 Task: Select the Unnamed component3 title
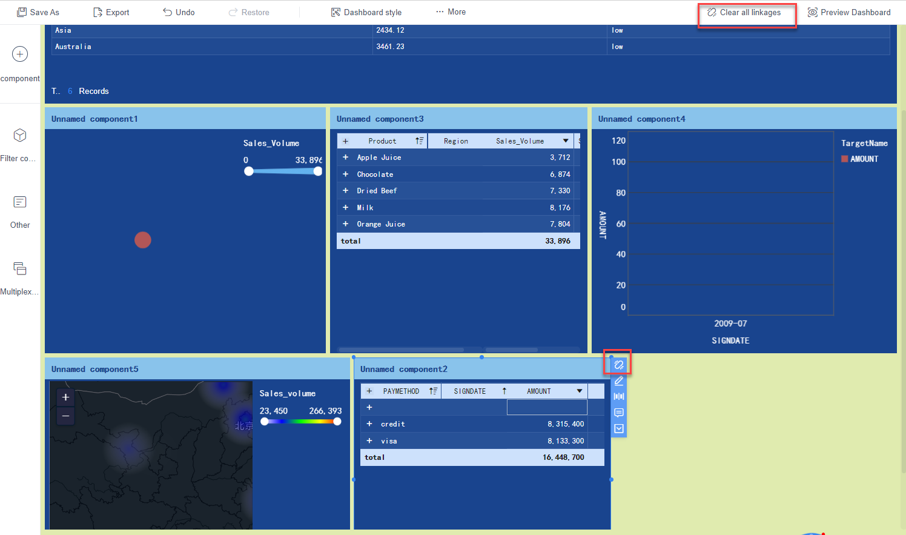point(380,119)
